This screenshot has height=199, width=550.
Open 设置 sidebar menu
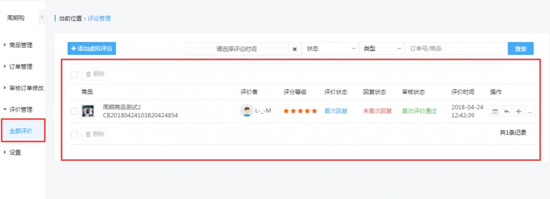click(15, 152)
